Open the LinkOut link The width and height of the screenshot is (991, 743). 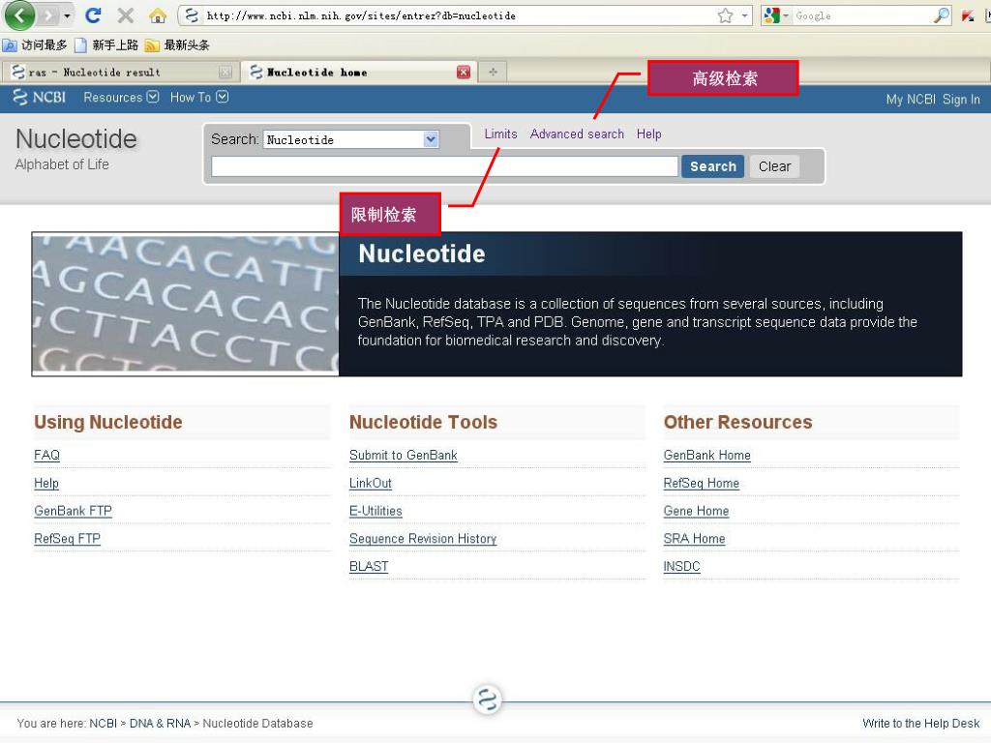tap(371, 483)
